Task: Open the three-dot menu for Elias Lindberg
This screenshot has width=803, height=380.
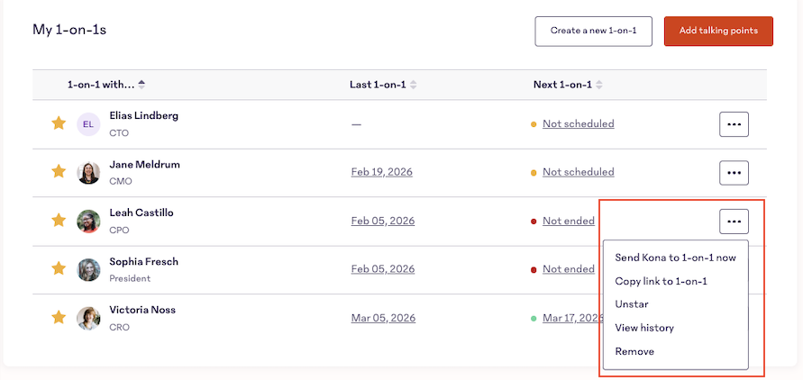Action: click(734, 124)
